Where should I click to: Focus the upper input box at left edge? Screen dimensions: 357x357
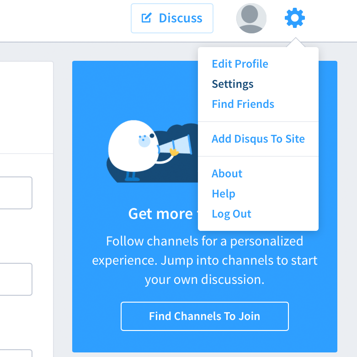[x=16, y=193]
